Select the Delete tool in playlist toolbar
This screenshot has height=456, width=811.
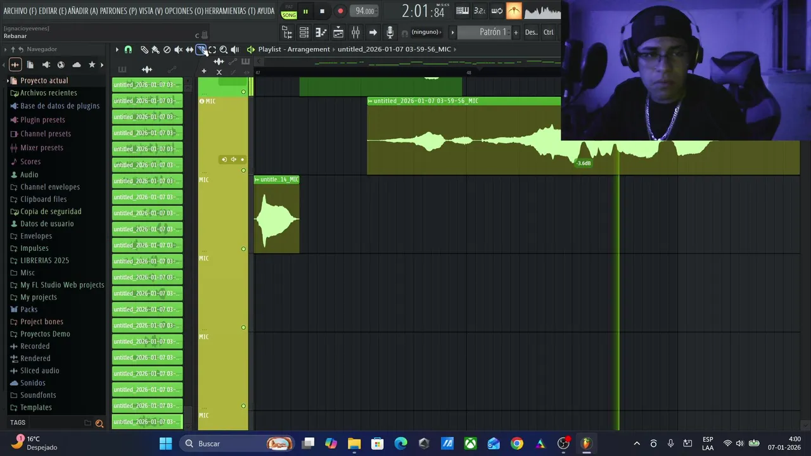click(x=167, y=49)
